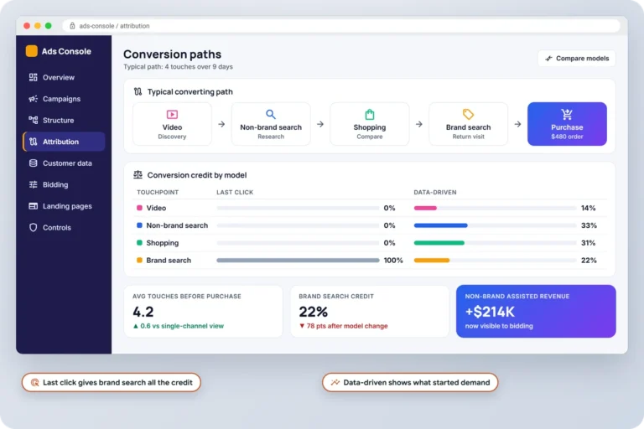This screenshot has width=644, height=429.
Task: Click the compare arrows icon in Compare models
Action: tap(548, 59)
